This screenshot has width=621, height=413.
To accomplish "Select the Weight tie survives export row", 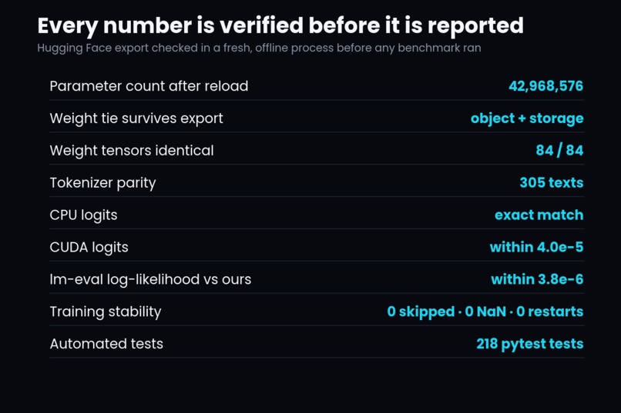I will pyautogui.click(x=317, y=118).
